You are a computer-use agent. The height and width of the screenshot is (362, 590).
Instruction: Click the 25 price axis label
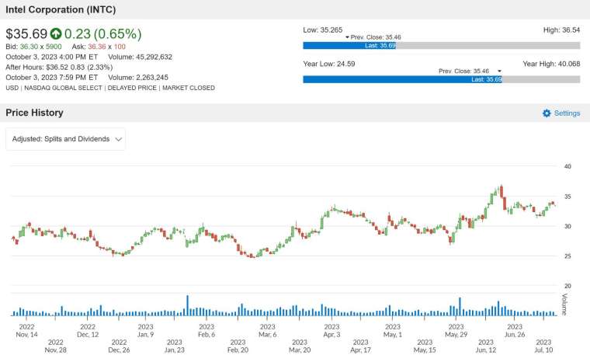point(567,256)
